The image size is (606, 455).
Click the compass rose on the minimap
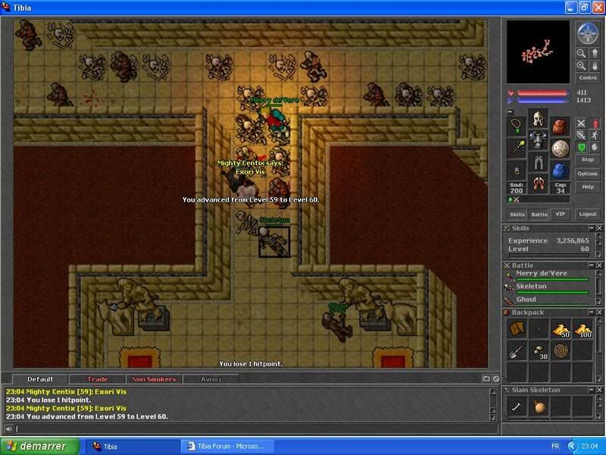point(588,33)
